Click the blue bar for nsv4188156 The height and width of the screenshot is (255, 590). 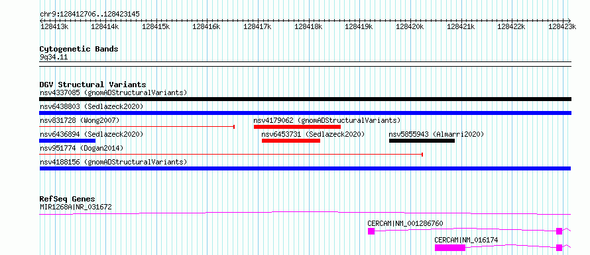pyautogui.click(x=305, y=168)
